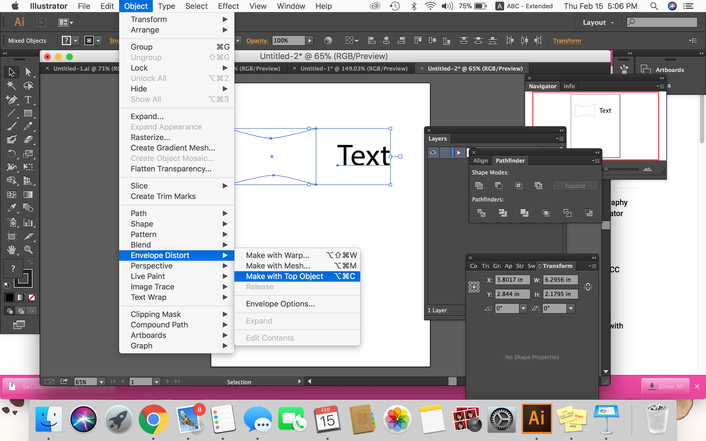Open the rotate angle dropdown arrow

523,308
